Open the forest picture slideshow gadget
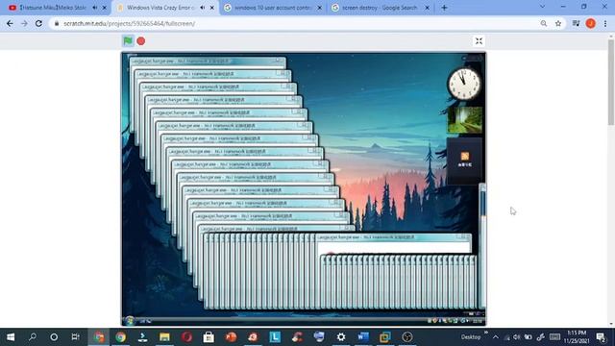The image size is (615, 346). tap(465, 120)
